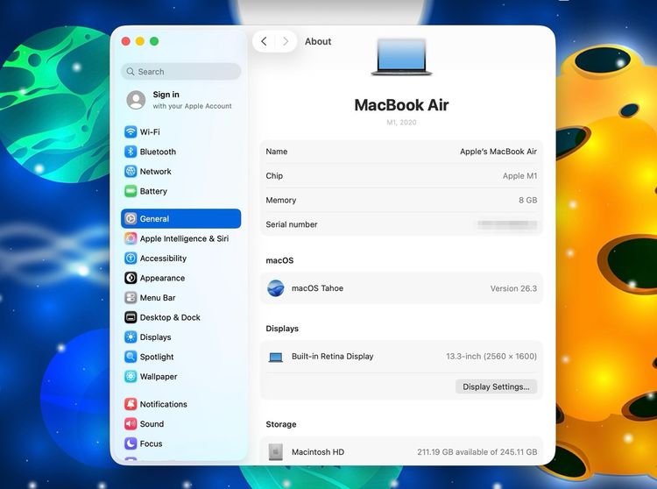This screenshot has height=489, width=657.
Task: Select Sound label in the sidebar
Action: point(152,423)
